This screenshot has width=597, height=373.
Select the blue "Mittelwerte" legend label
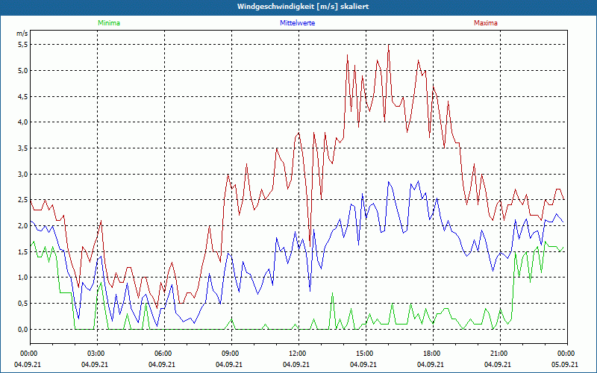297,23
